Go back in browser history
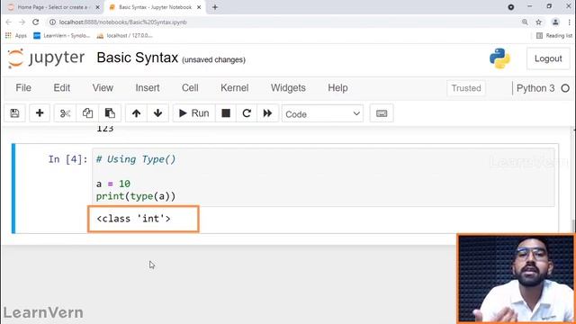The image size is (576, 324). coord(9,22)
